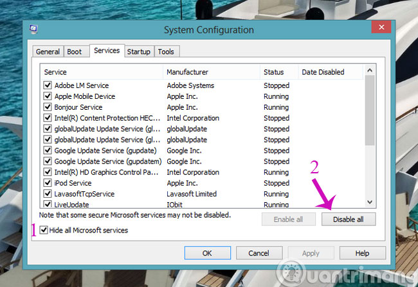Uncheck the Bonjour Service checkbox
This screenshot has width=418, height=287.
pos(48,107)
